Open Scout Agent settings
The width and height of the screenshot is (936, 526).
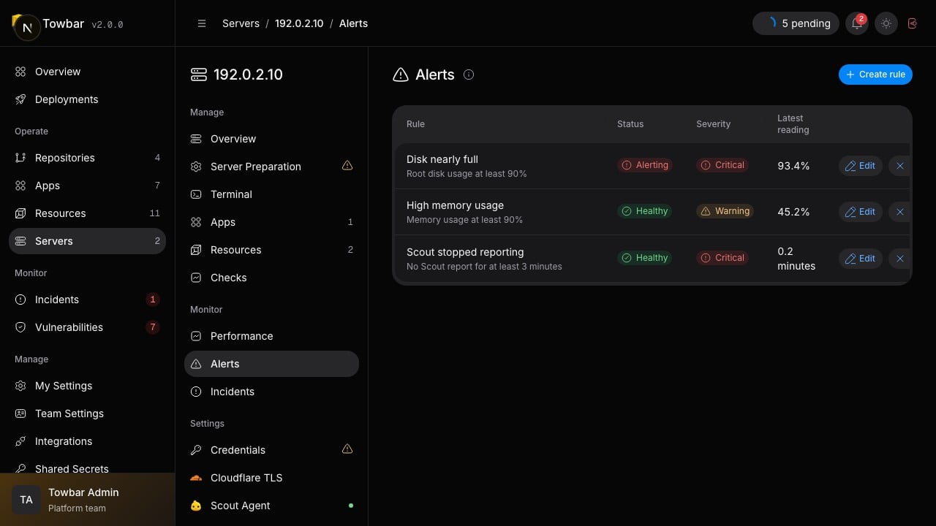[271, 506]
